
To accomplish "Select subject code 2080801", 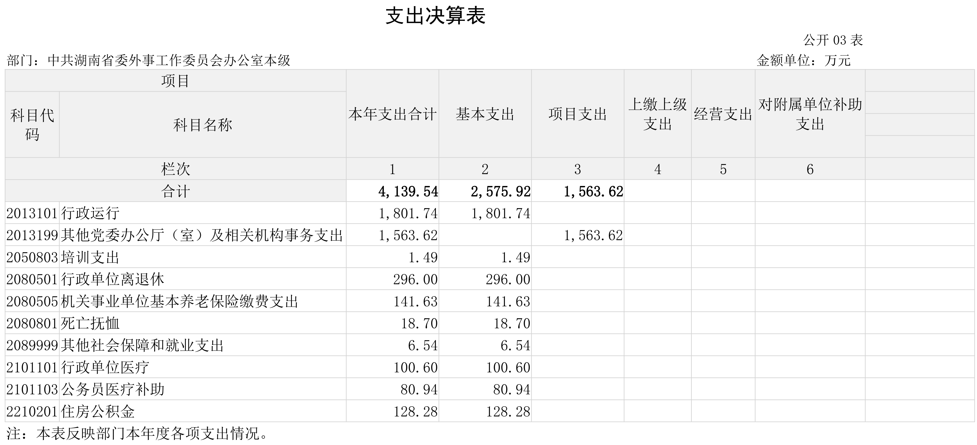I will pyautogui.click(x=32, y=323).
